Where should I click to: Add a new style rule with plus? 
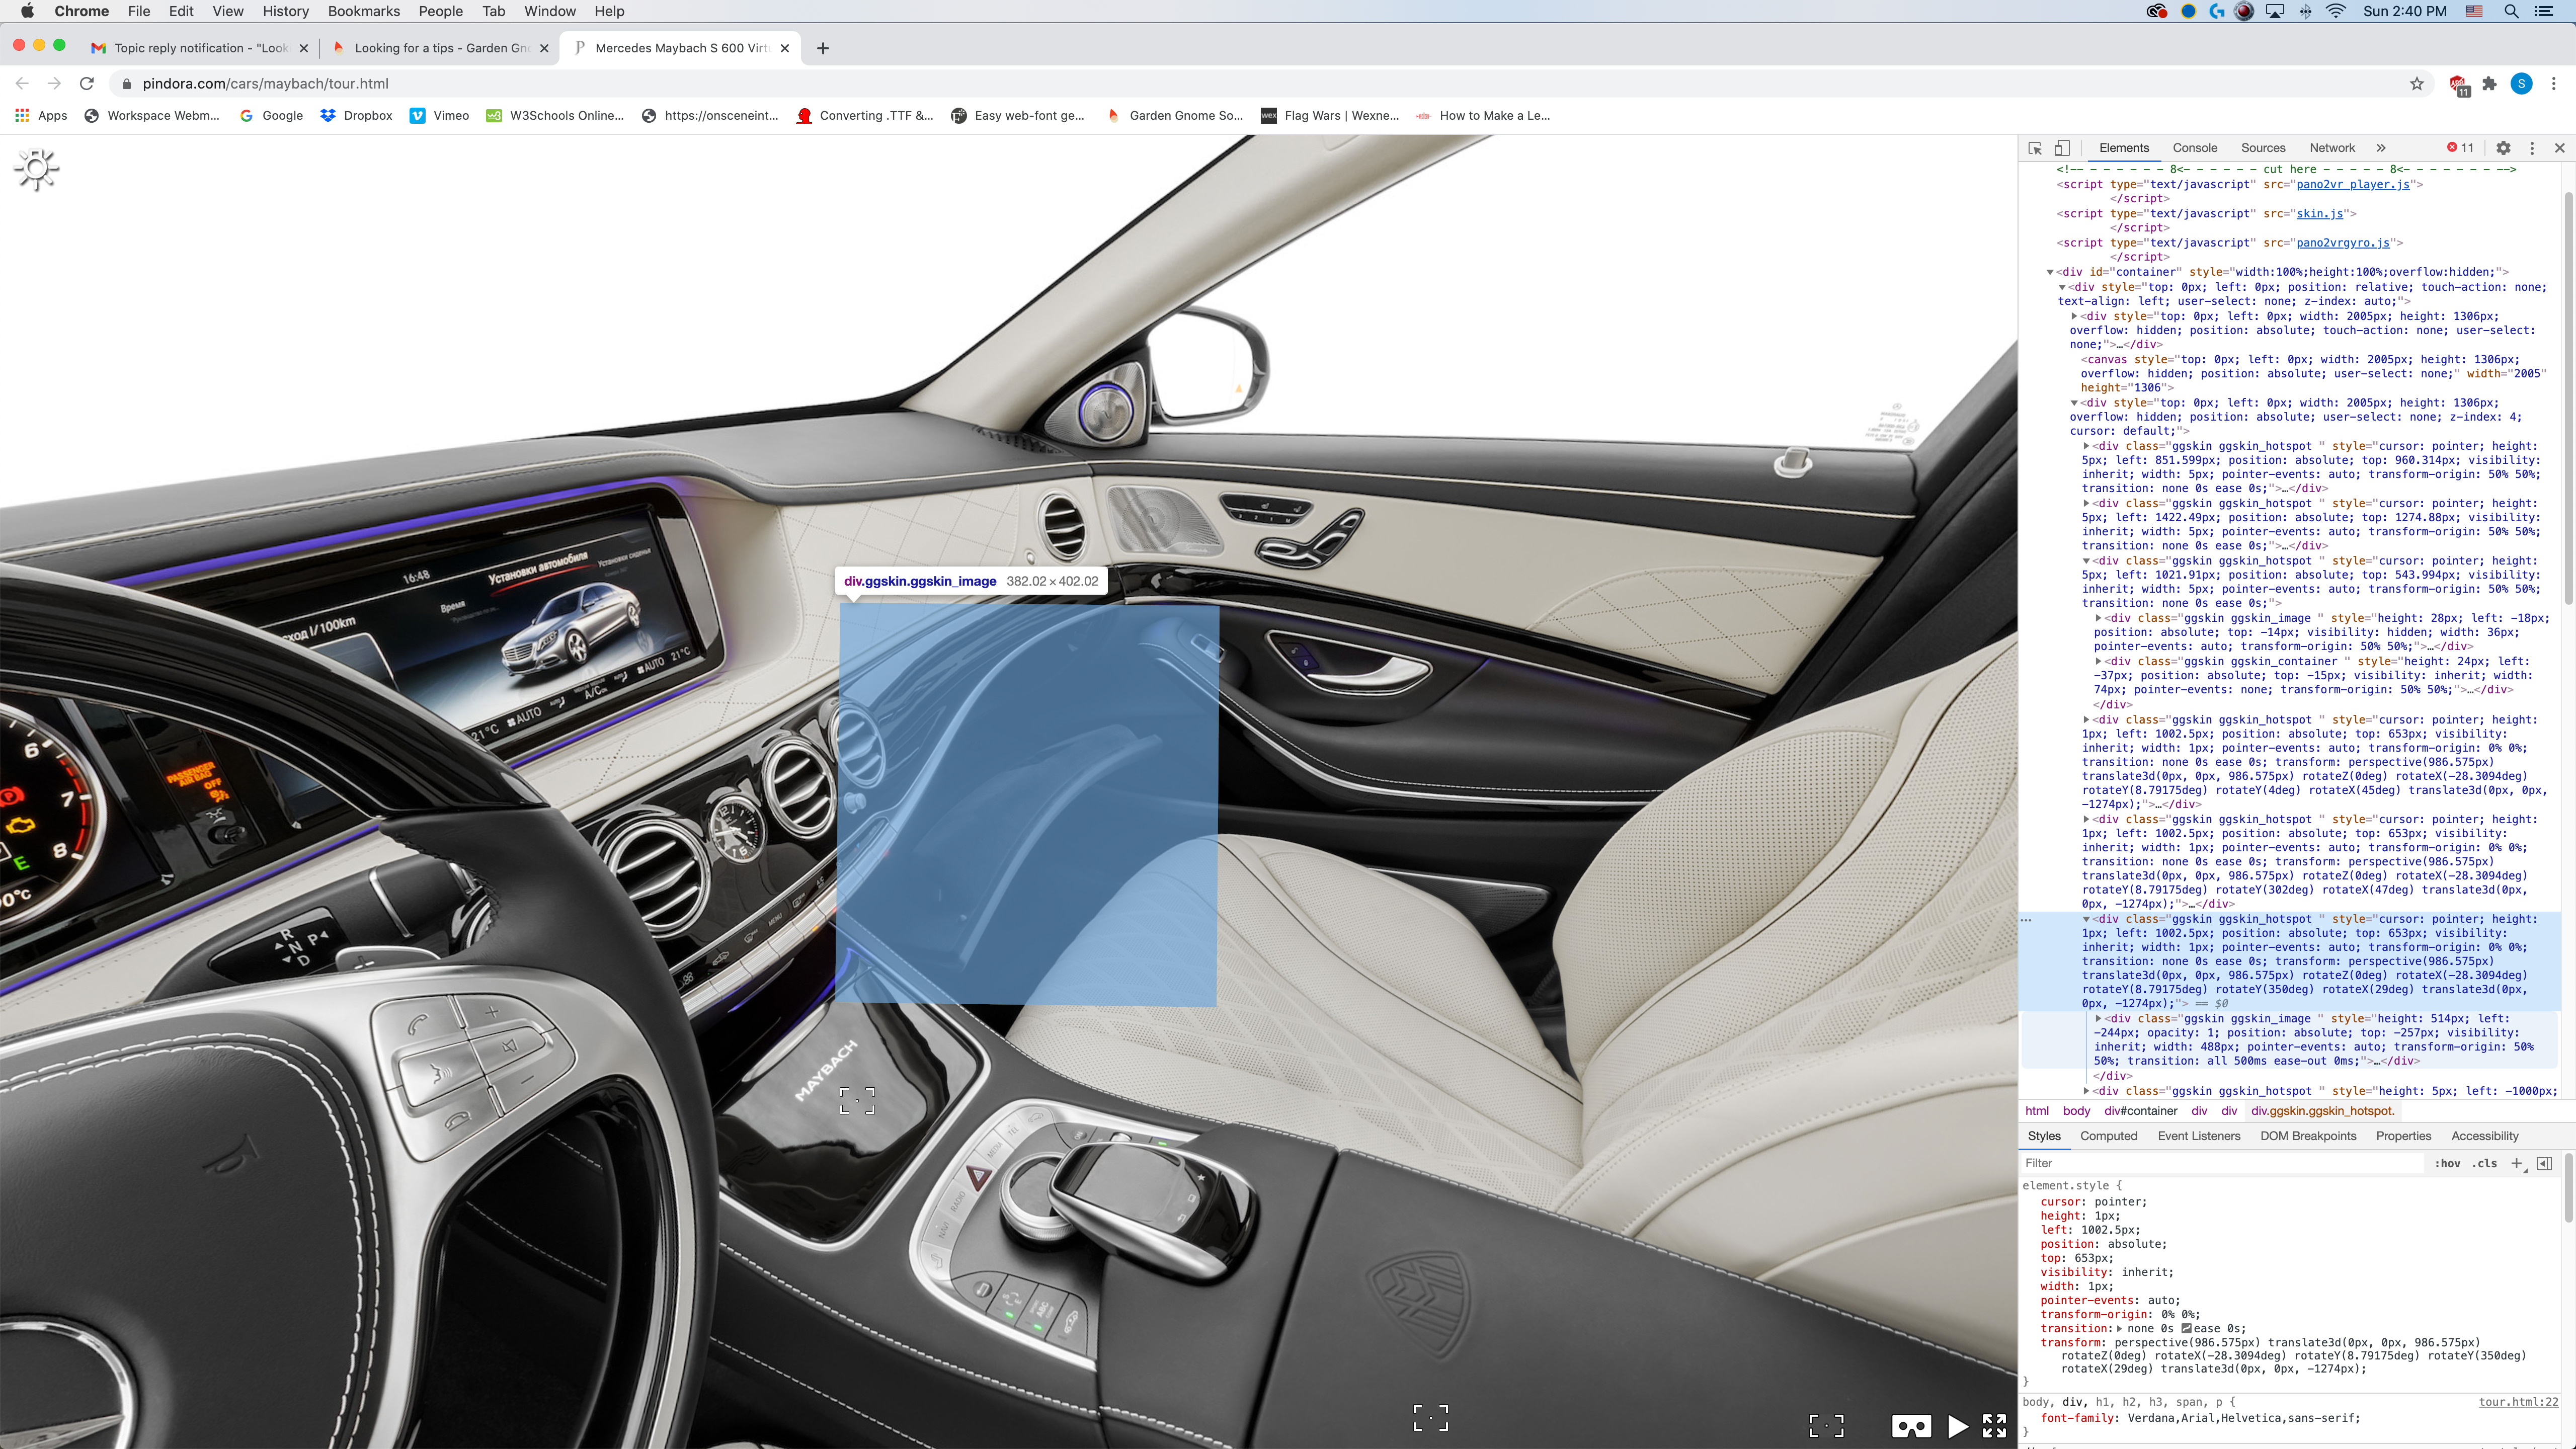(2517, 1163)
